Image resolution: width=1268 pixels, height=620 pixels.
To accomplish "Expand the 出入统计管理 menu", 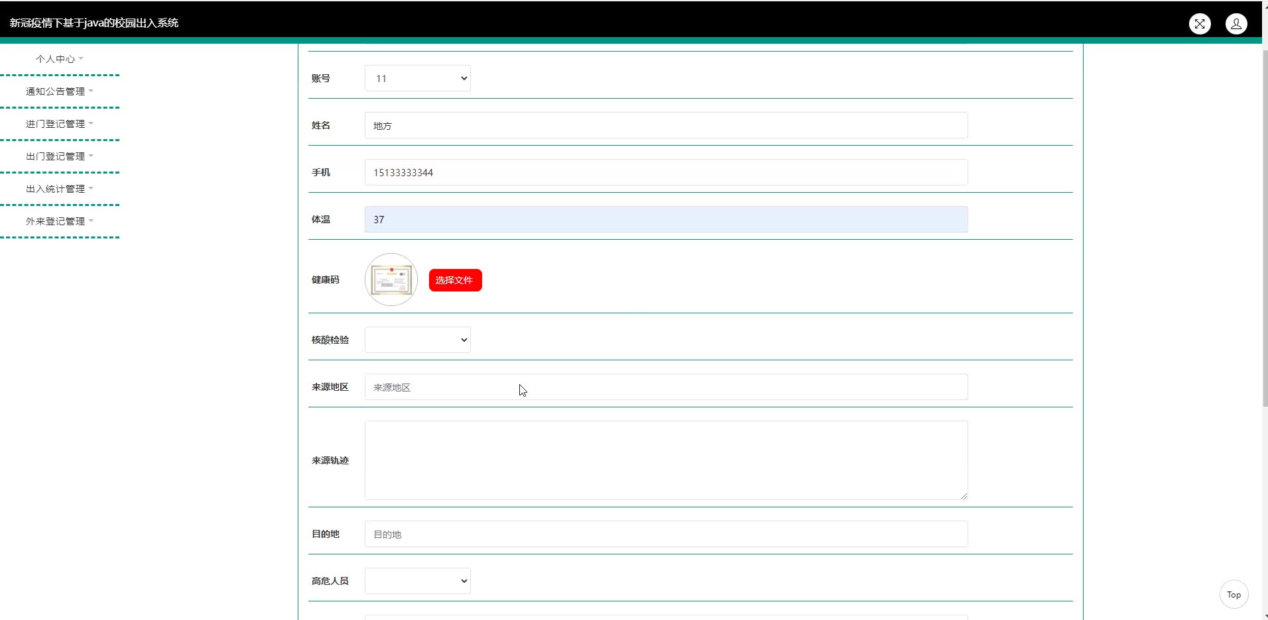I will pos(60,189).
